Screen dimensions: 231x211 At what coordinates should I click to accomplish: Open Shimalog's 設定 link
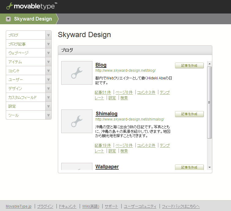coord(112,151)
